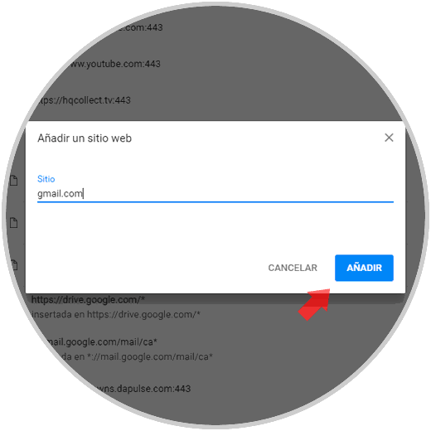Select the dapulse.com:443 site entry

pos(143,389)
